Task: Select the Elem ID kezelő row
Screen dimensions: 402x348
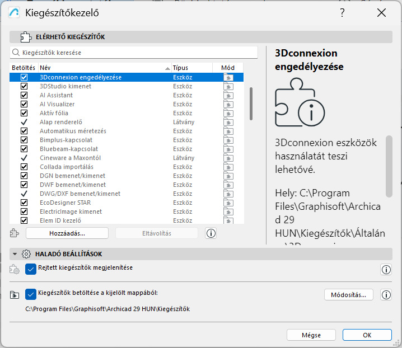Action: point(127,220)
